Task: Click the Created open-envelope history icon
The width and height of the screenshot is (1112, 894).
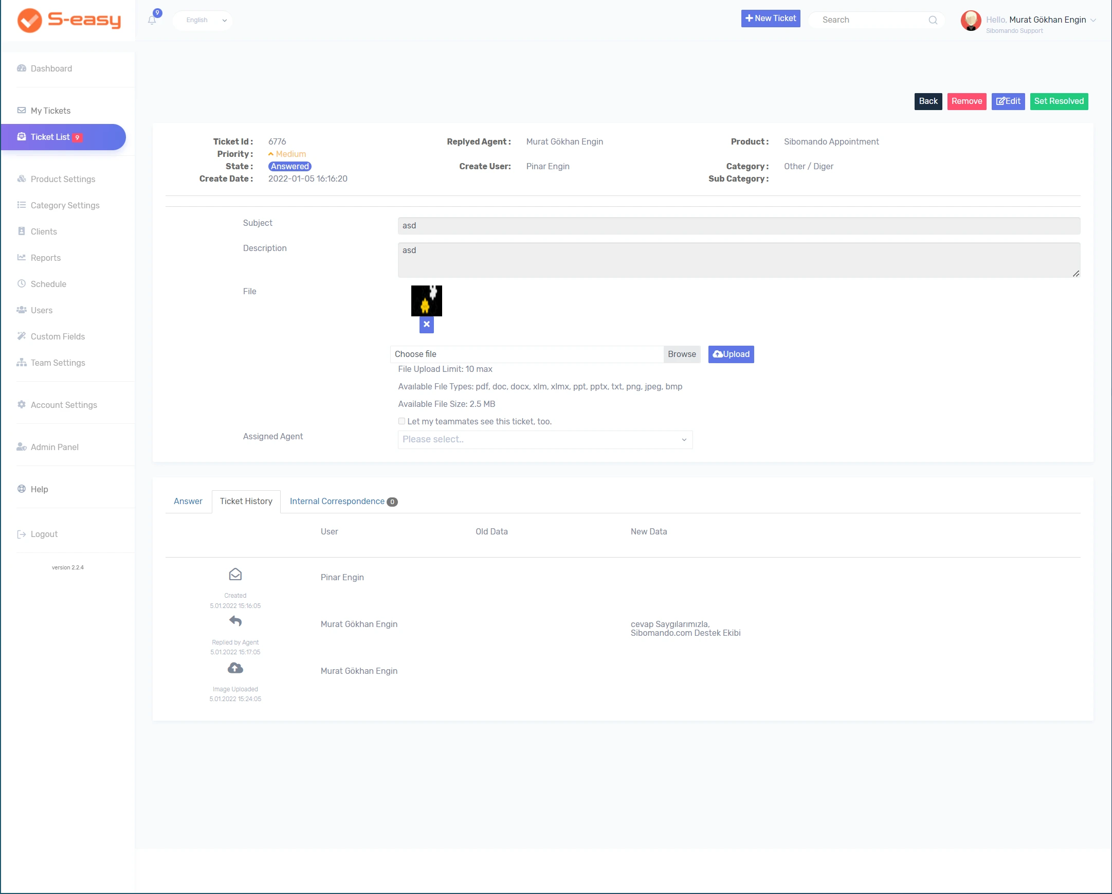Action: click(x=235, y=575)
